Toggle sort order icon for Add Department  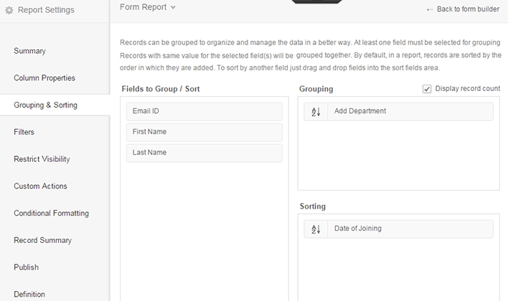point(316,112)
